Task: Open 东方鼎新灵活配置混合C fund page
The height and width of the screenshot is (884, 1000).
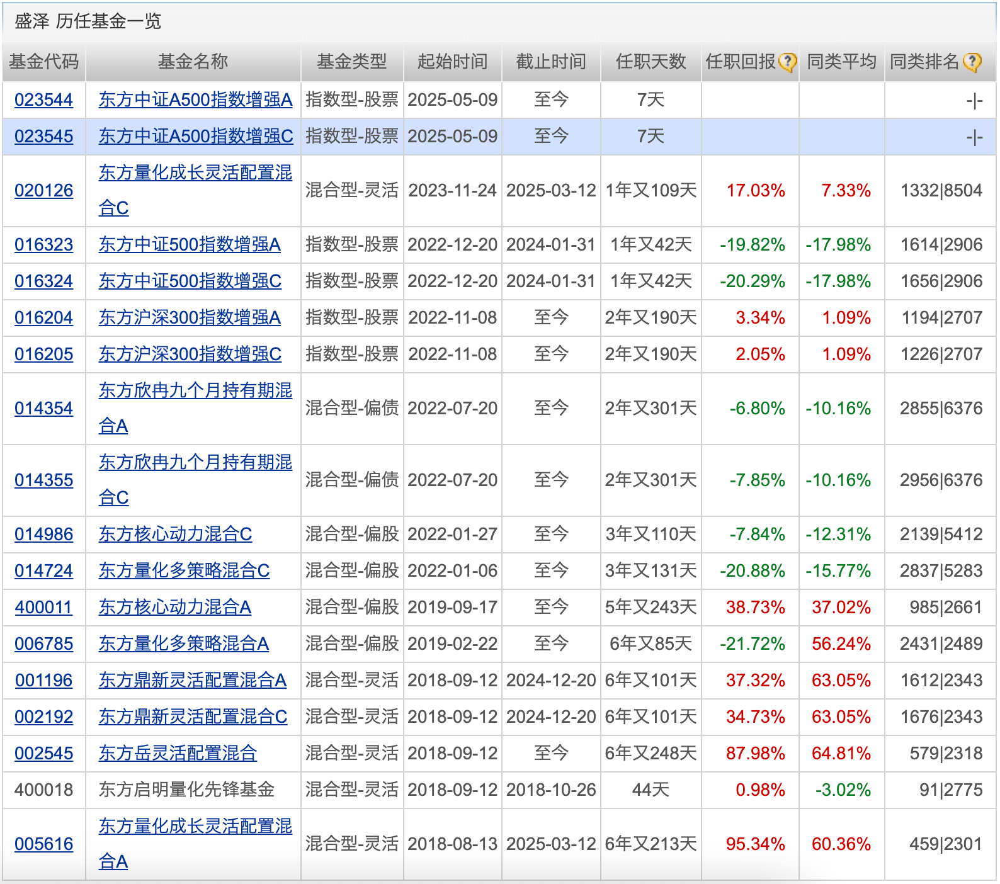Action: pyautogui.click(x=193, y=717)
